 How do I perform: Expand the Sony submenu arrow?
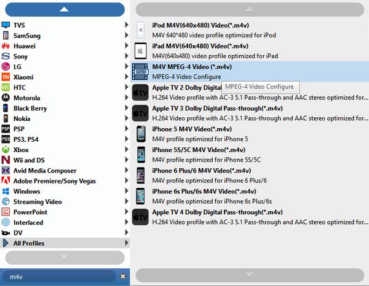126,56
